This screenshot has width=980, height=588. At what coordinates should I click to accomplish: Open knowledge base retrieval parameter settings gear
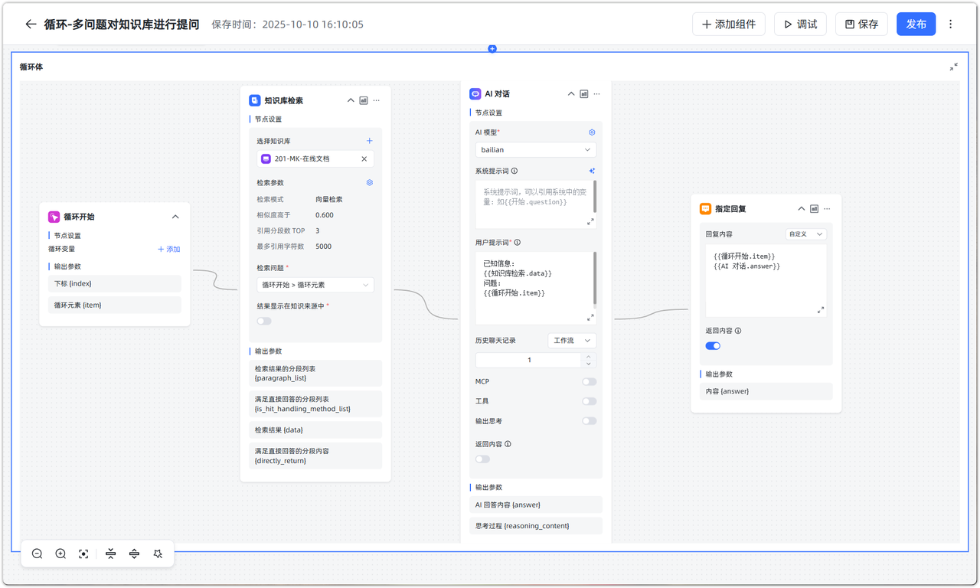(x=369, y=183)
